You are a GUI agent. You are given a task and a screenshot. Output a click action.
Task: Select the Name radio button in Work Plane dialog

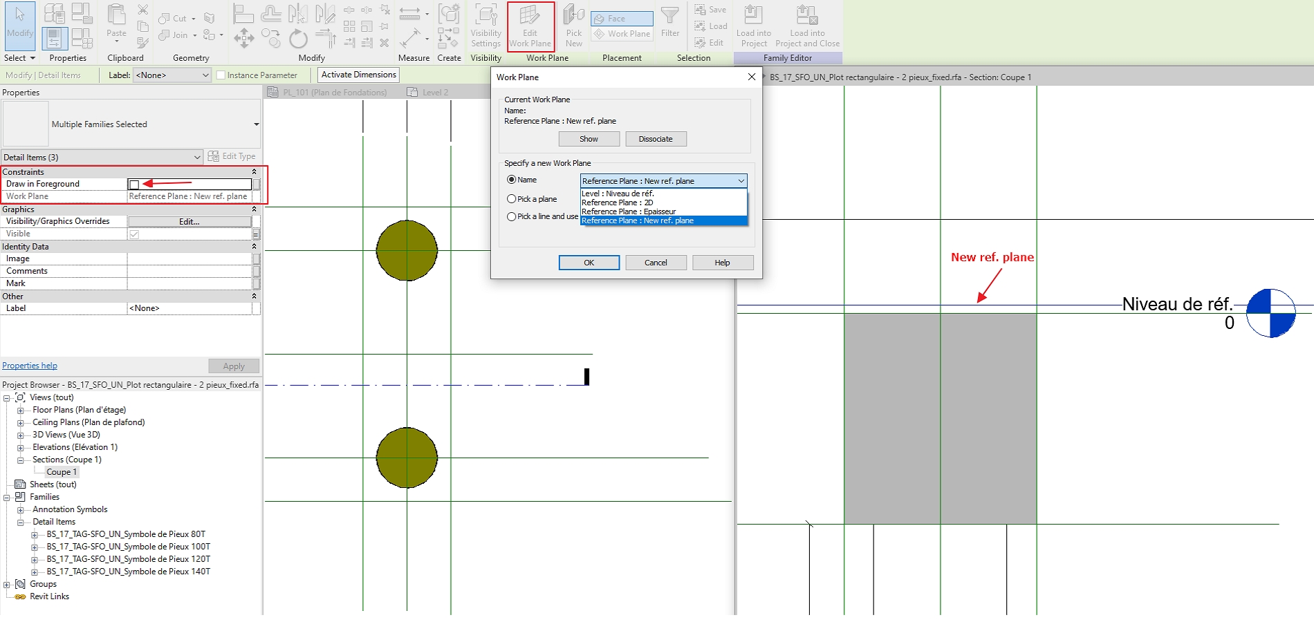(x=512, y=179)
